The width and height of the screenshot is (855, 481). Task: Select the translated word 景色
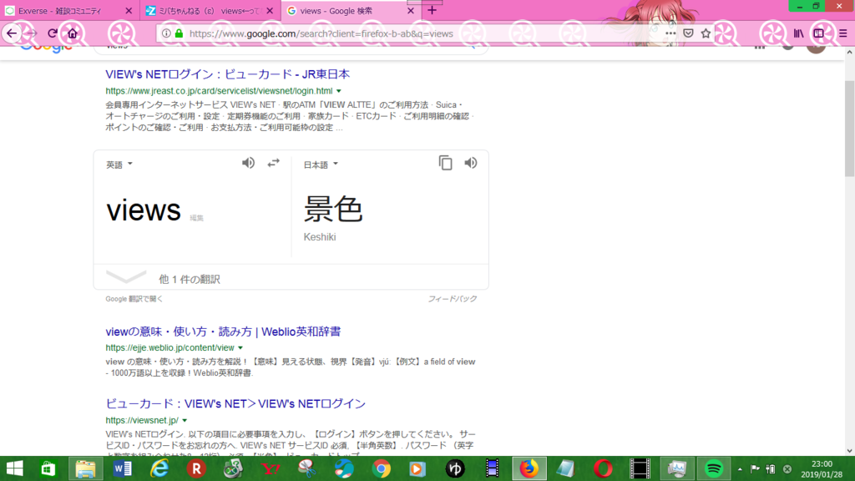[332, 210]
